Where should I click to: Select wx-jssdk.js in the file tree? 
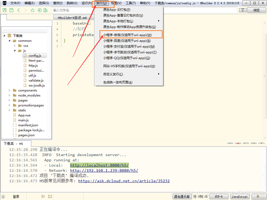click(x=37, y=85)
